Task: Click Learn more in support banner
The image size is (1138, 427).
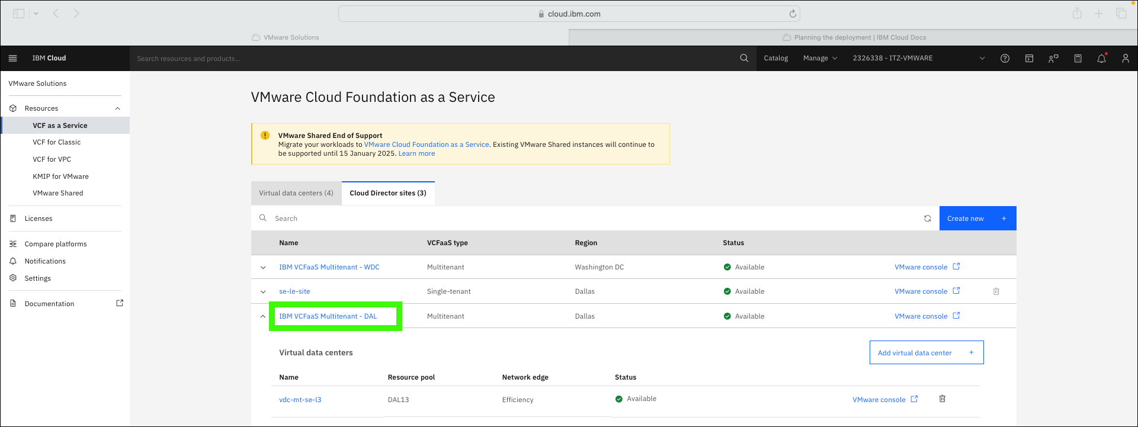Action: click(416, 153)
